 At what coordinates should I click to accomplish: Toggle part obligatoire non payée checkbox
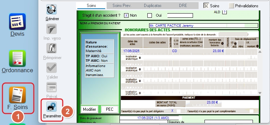[x=179, y=111]
